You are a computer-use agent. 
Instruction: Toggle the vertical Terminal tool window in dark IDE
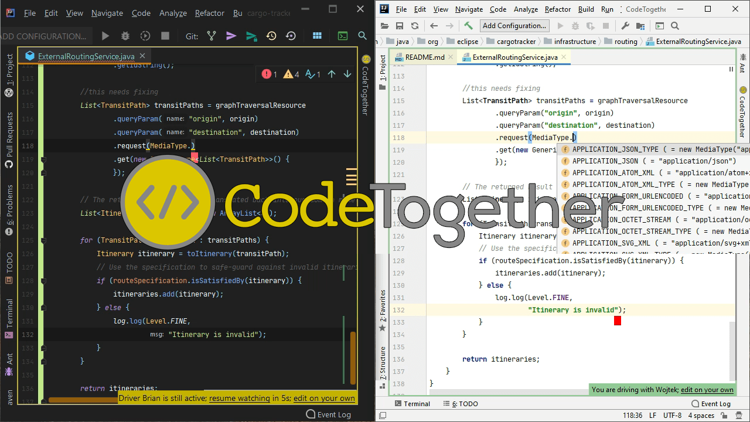[9, 319]
